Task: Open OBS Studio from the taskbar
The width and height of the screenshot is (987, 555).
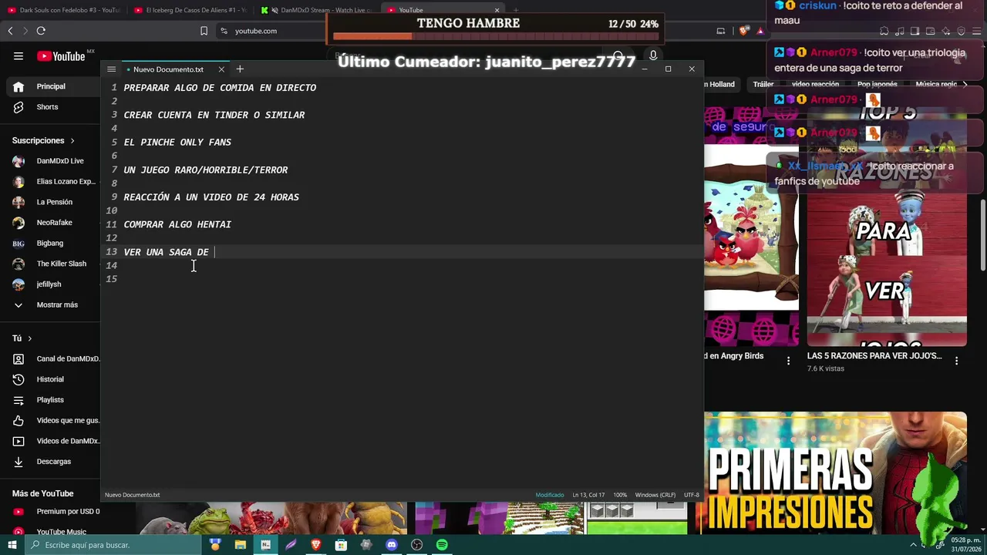Action: click(417, 545)
